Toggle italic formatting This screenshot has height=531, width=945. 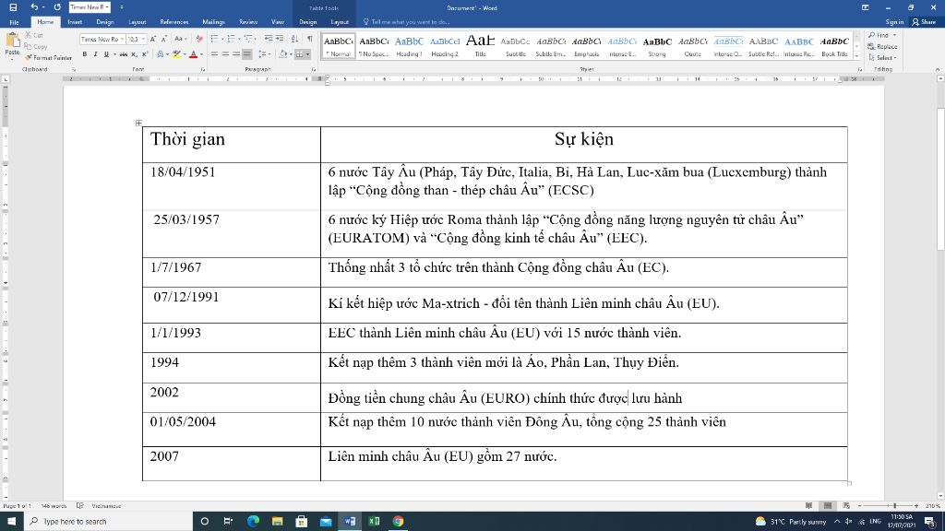95,54
